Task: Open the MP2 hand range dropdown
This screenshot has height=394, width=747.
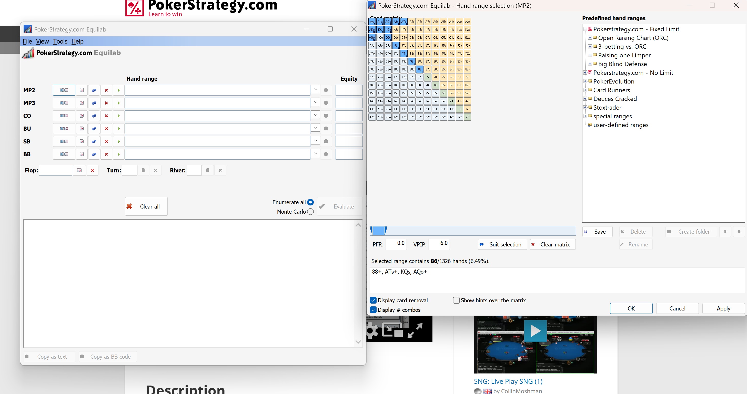Action: (x=315, y=89)
